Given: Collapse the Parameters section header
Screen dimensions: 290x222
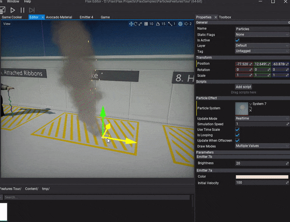Looking at the screenshot, I should pos(243,152).
